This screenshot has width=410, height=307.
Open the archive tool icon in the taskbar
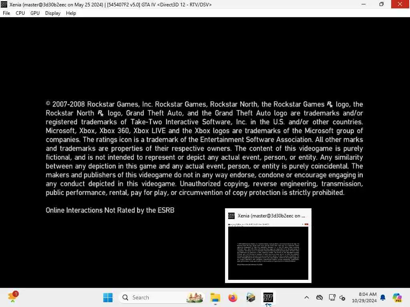(x=251, y=297)
